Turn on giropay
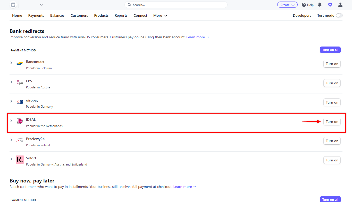This screenshot has height=202, width=352. pyautogui.click(x=332, y=102)
